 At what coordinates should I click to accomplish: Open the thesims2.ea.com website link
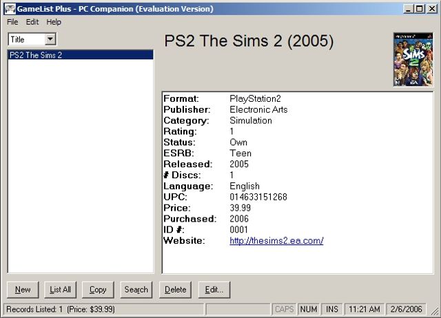(276, 241)
